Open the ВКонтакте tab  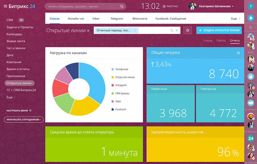pyautogui.click(x=140, y=18)
